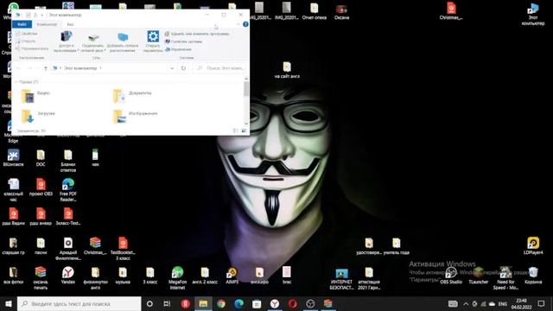Open notification center on taskbar
The height and width of the screenshot is (311, 553).
542,303
